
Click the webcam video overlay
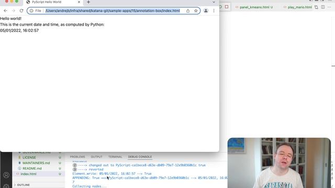[x=279, y=163]
